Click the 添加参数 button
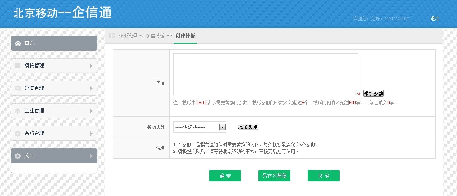The height and width of the screenshot is (196, 457). point(373,93)
